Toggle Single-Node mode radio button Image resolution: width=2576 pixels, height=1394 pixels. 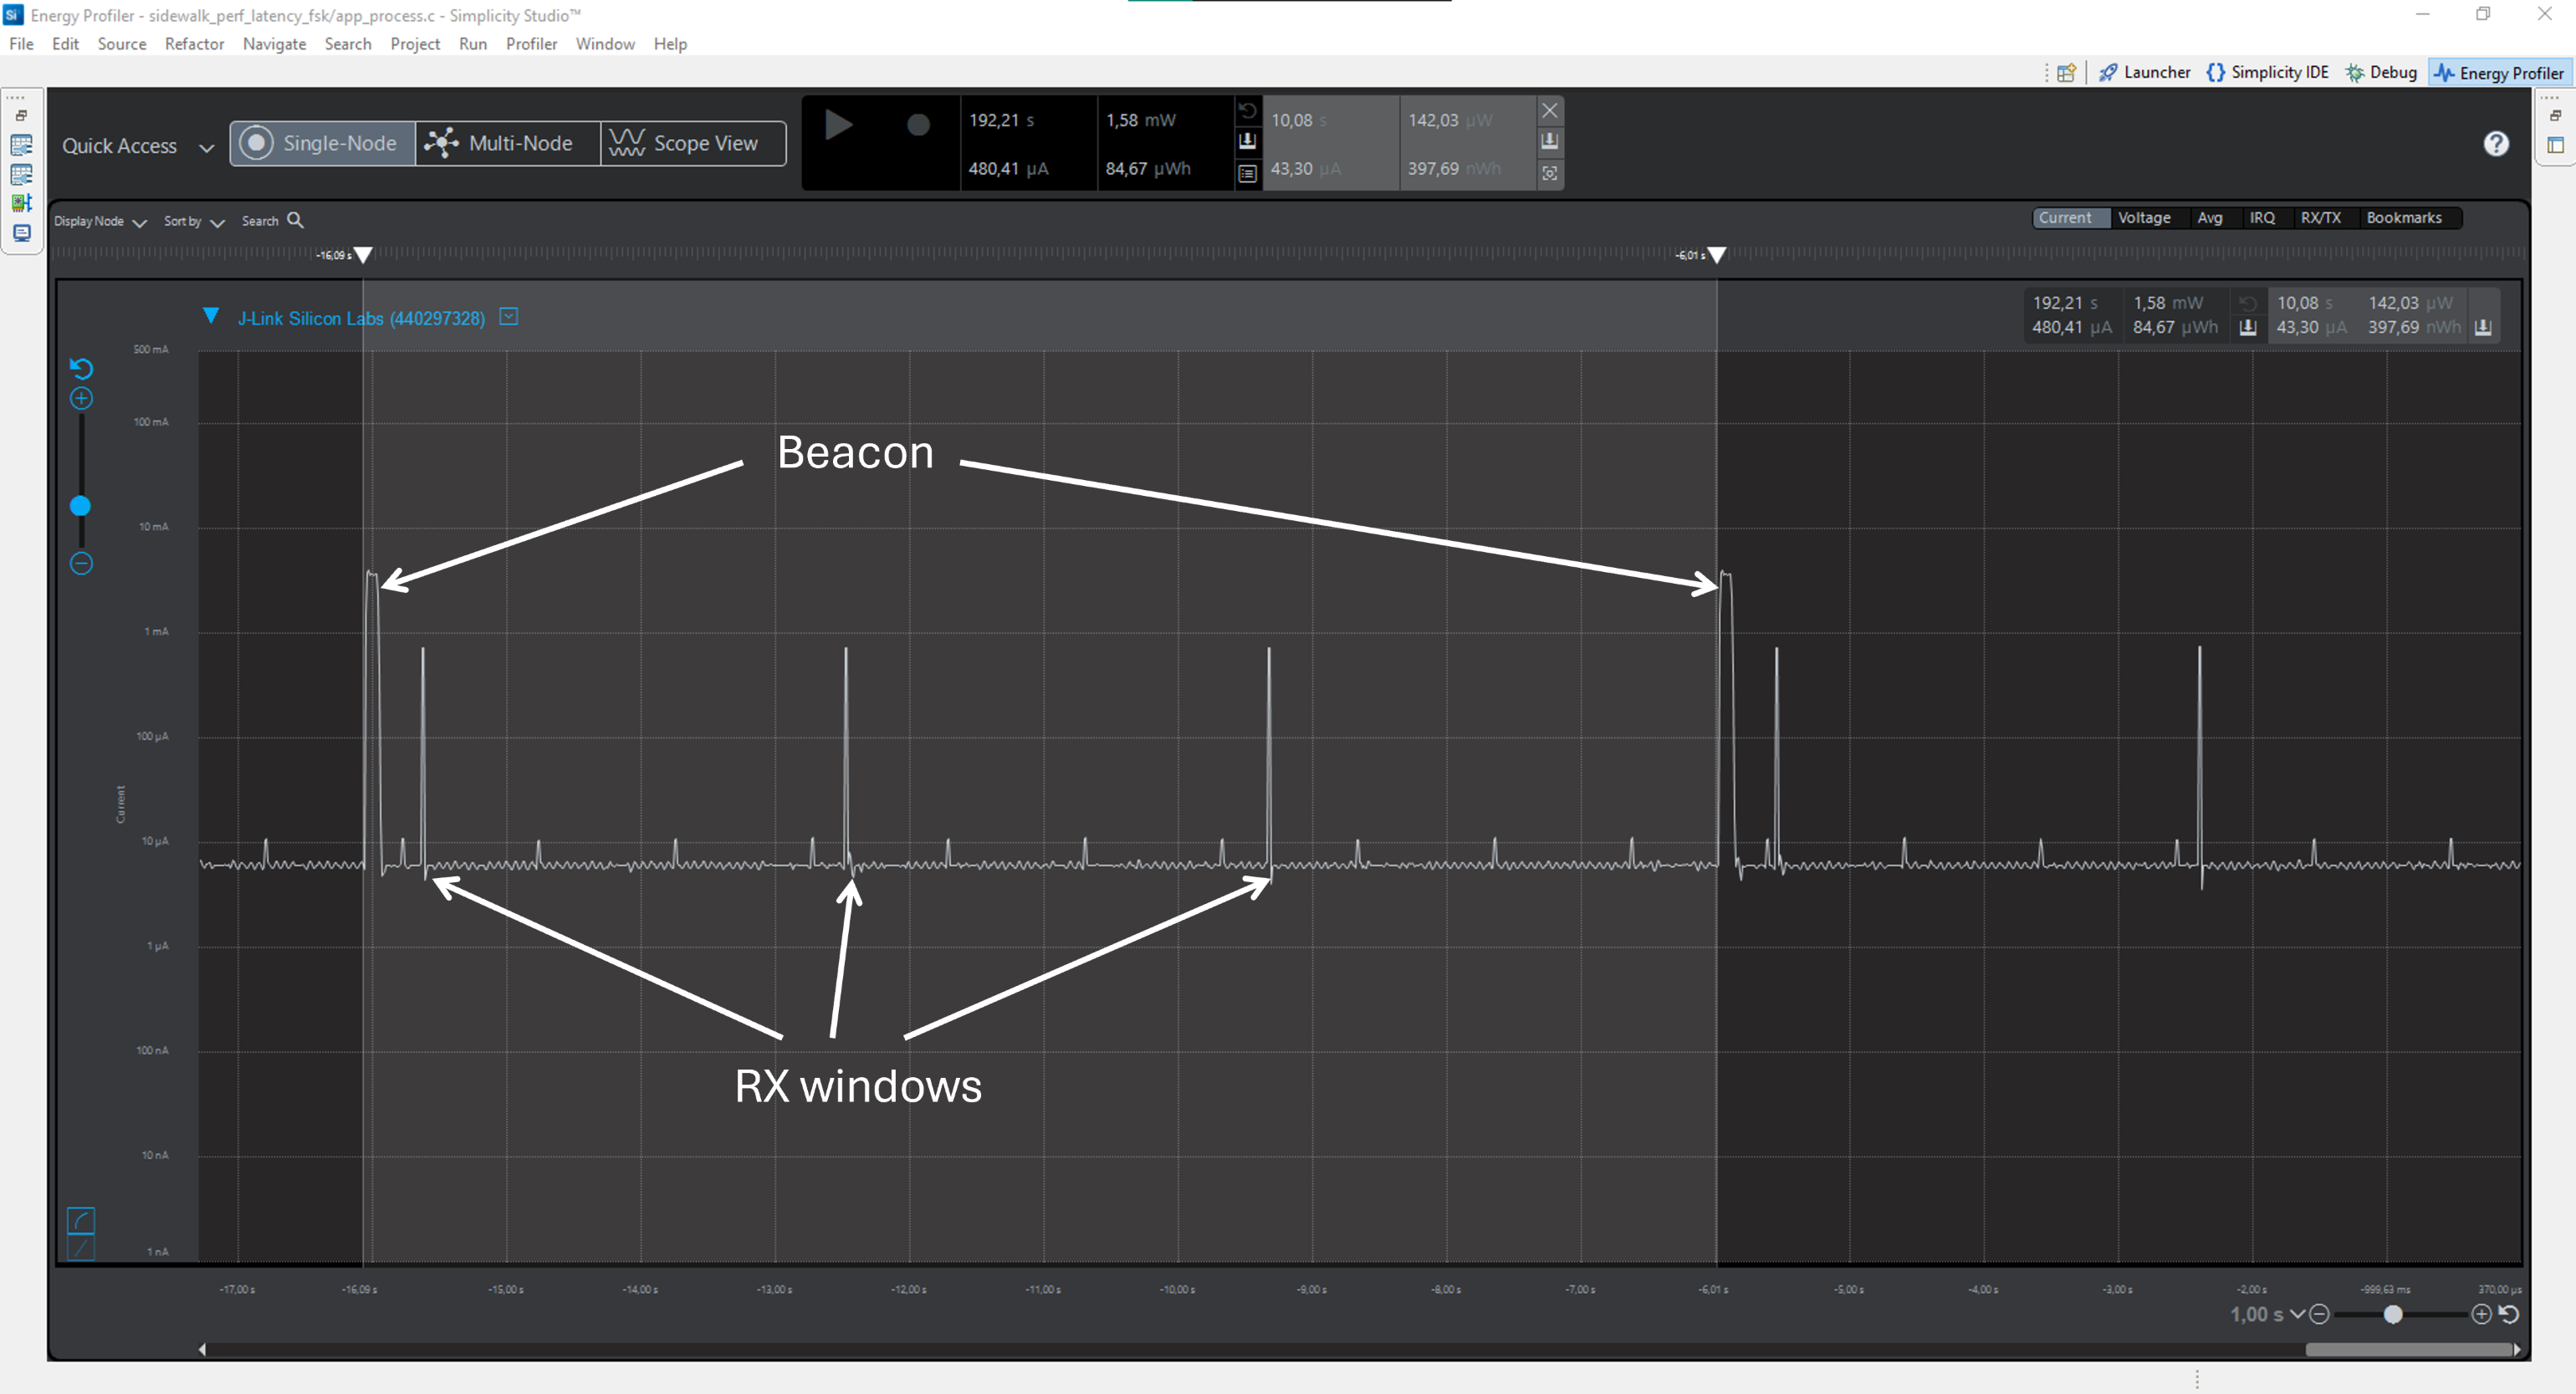258,142
